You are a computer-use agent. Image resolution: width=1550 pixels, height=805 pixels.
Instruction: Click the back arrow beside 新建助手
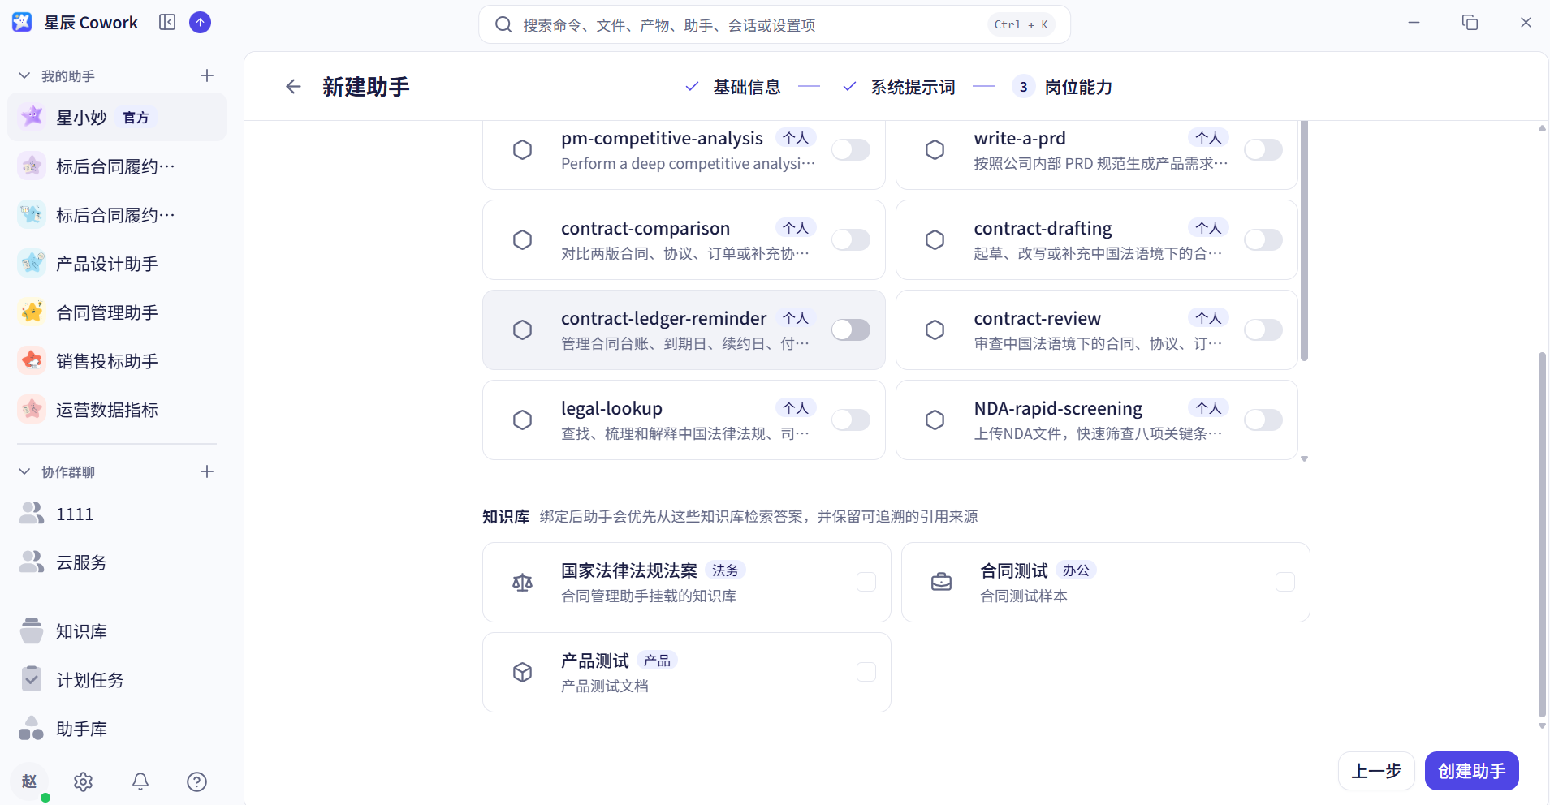tap(293, 86)
